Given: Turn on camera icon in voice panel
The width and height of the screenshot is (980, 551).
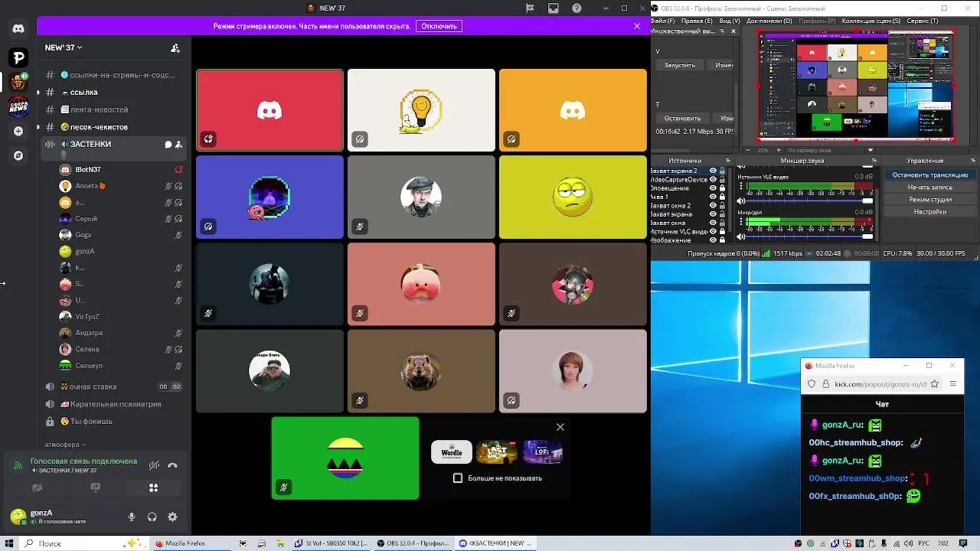Looking at the screenshot, I should tap(36, 487).
